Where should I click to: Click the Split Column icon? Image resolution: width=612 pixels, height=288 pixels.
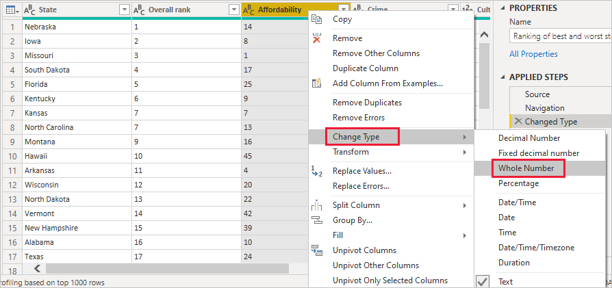pyautogui.click(x=316, y=205)
